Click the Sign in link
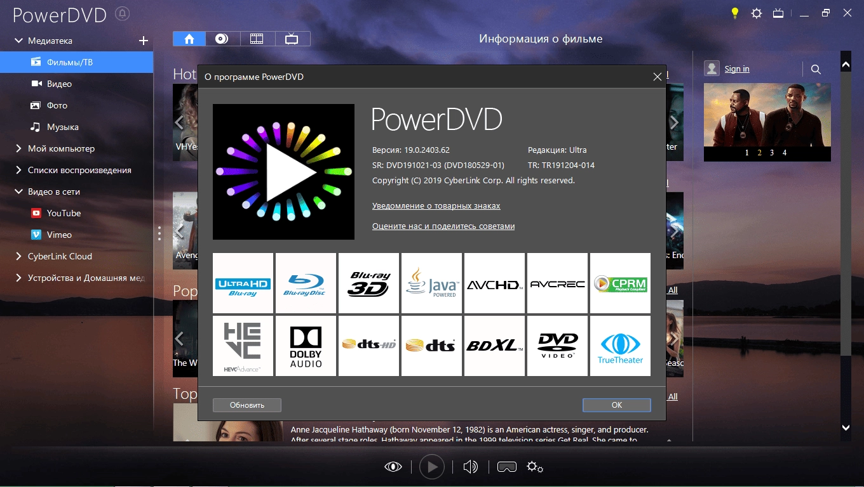The width and height of the screenshot is (864, 487). [737, 68]
